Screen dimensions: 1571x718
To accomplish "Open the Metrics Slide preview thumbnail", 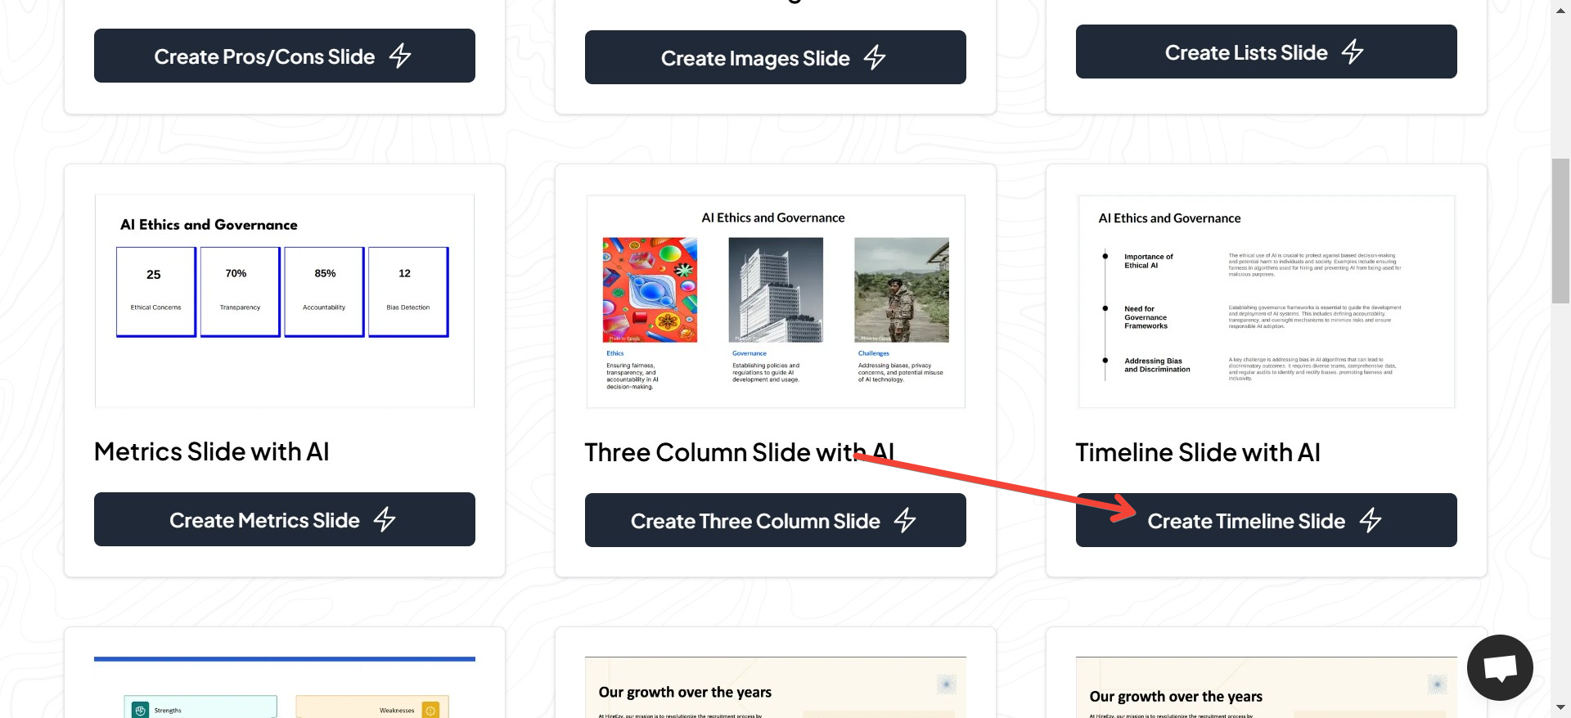I will point(284,300).
